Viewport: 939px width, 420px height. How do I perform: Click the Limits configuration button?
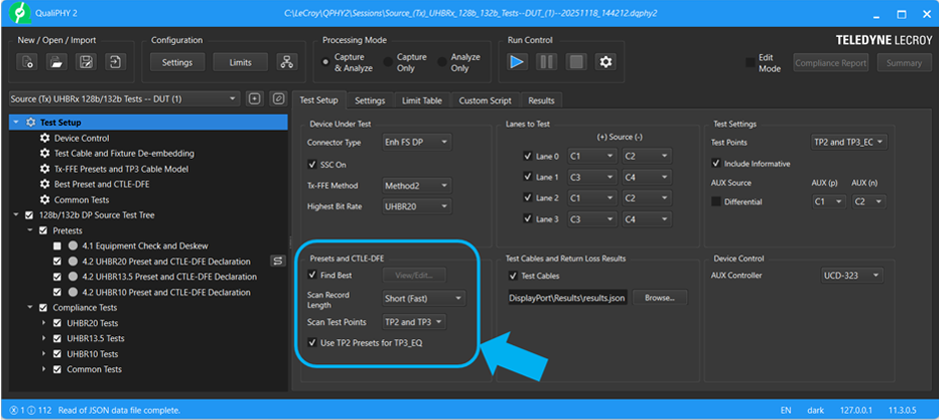(240, 62)
